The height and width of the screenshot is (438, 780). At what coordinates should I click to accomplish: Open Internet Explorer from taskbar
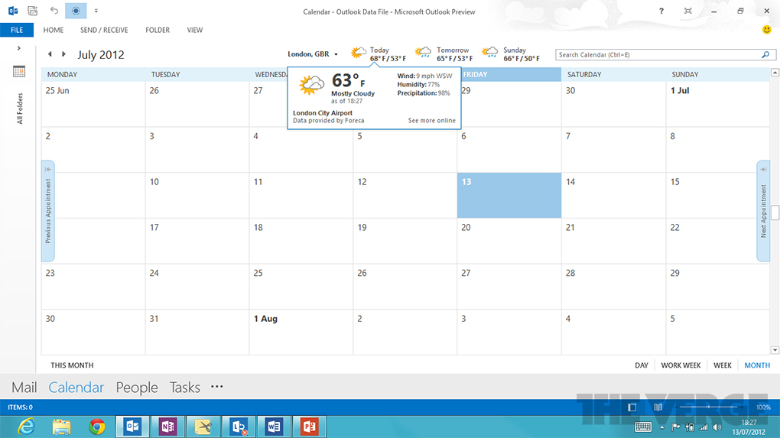pyautogui.click(x=26, y=427)
